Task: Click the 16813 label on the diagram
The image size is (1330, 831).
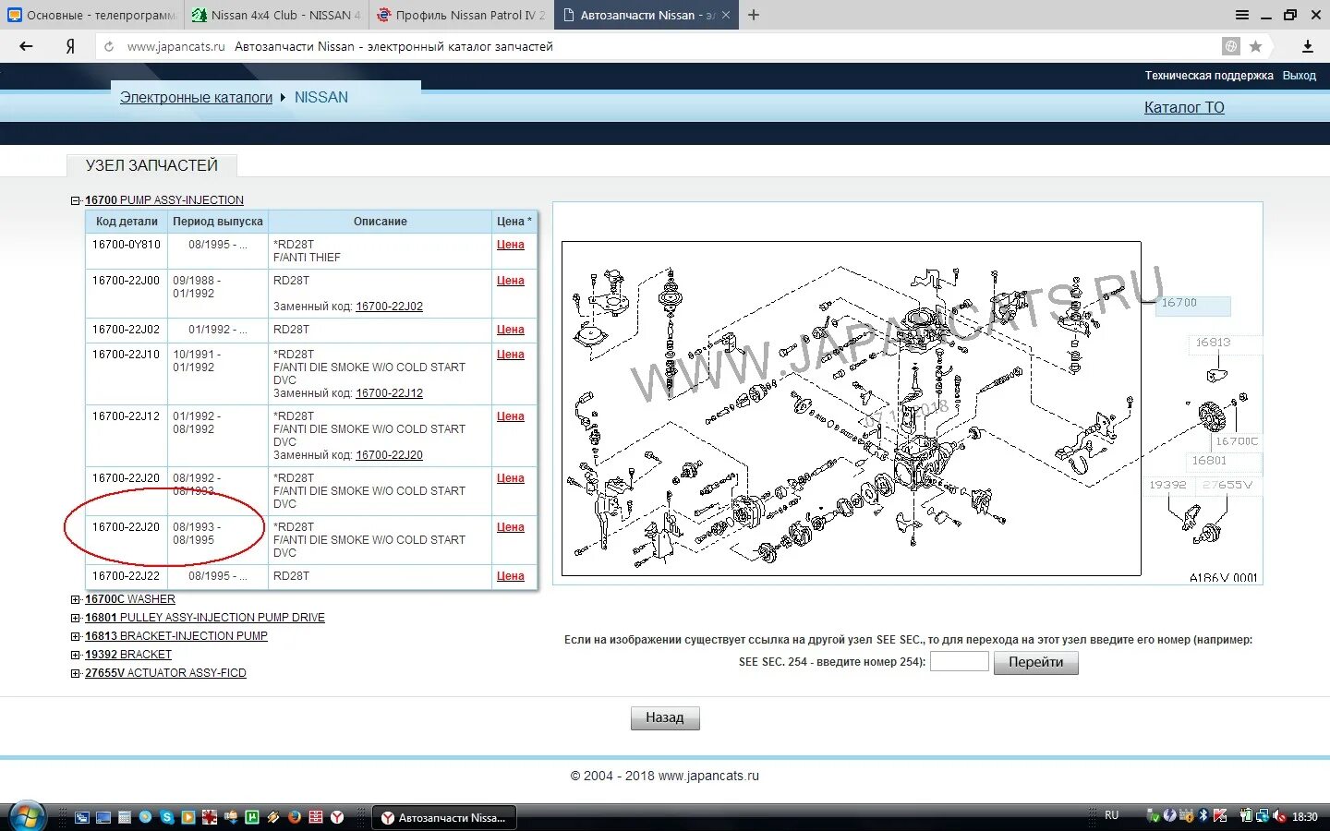Action: pos(1213,343)
